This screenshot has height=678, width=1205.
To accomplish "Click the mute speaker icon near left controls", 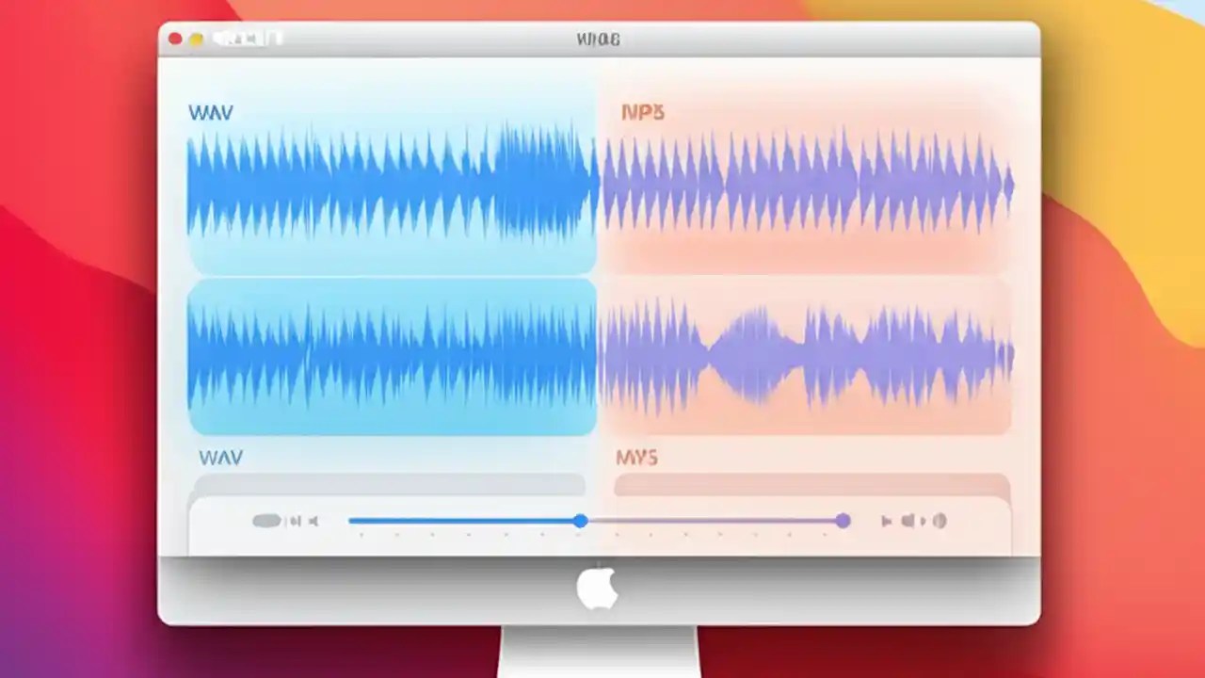I will pyautogui.click(x=313, y=521).
